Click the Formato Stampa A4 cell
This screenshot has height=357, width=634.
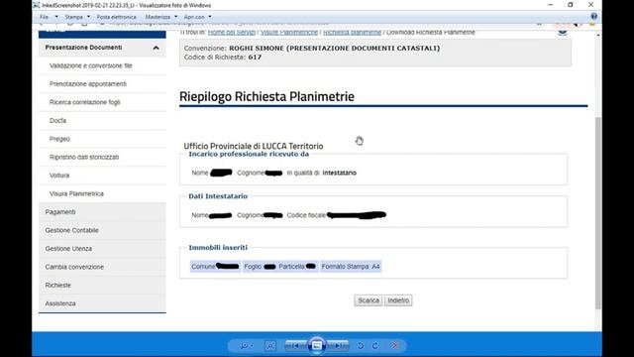coord(351,267)
